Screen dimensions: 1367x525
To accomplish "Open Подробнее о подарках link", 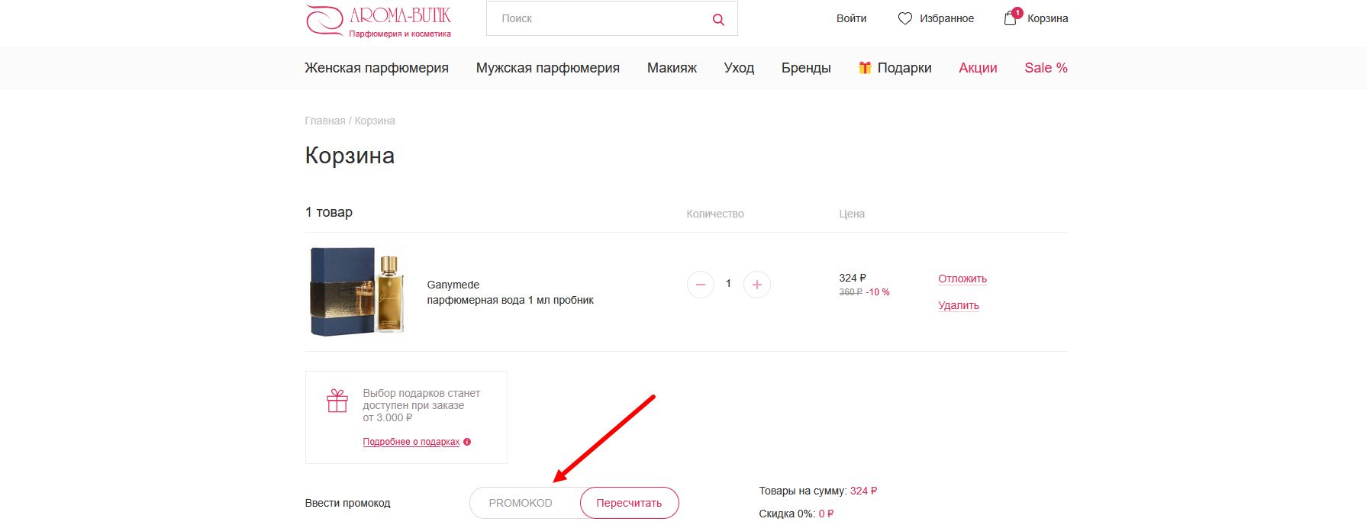I will tap(411, 442).
